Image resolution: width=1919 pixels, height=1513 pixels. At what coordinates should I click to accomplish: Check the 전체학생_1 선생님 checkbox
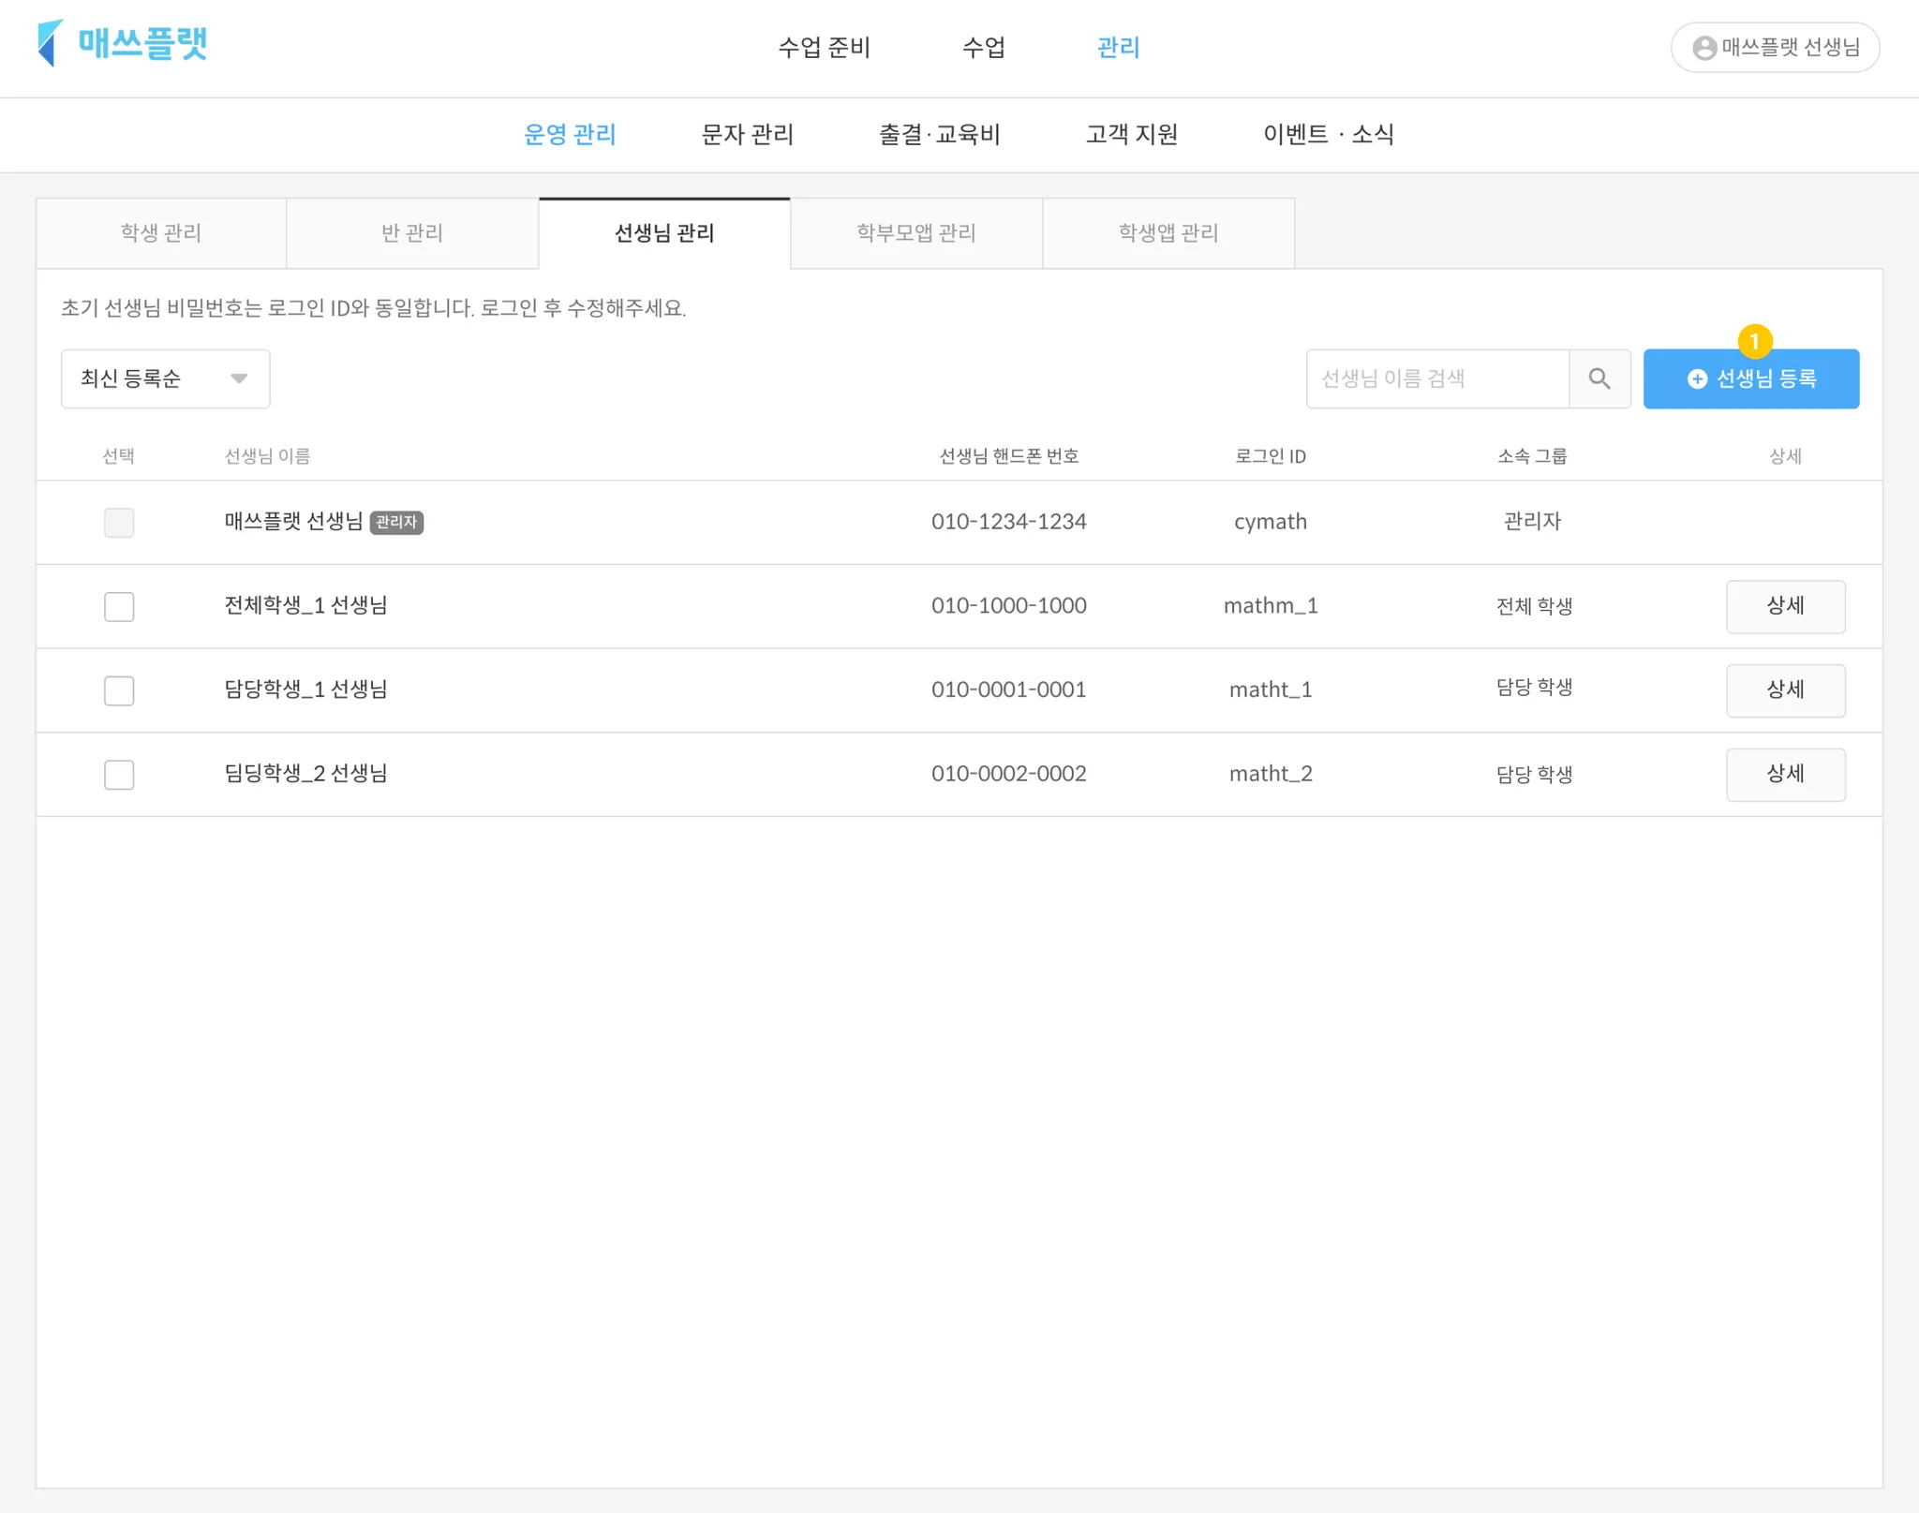point(119,606)
